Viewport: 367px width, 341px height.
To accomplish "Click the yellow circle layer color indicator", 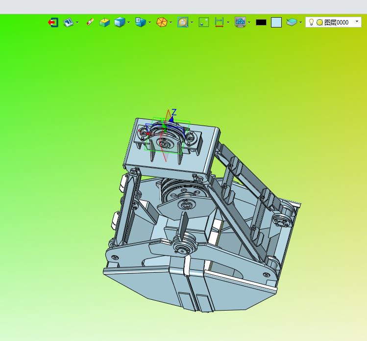I will click(x=320, y=23).
